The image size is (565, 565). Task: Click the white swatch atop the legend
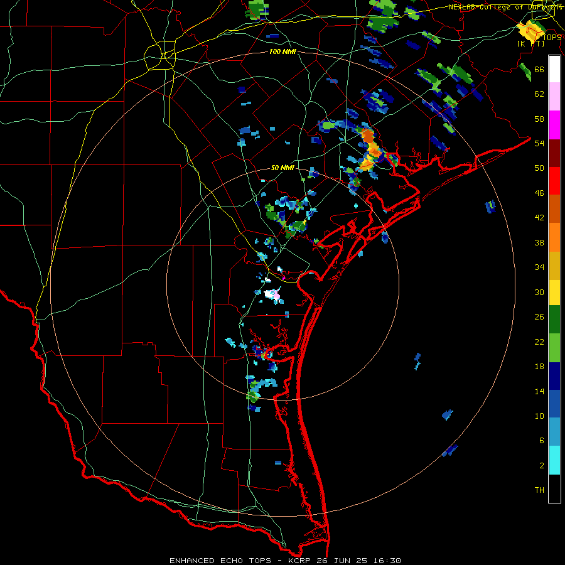pos(554,69)
